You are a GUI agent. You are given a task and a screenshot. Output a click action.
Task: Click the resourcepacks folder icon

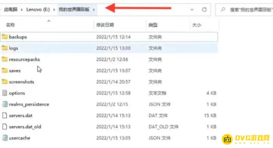[4, 59]
